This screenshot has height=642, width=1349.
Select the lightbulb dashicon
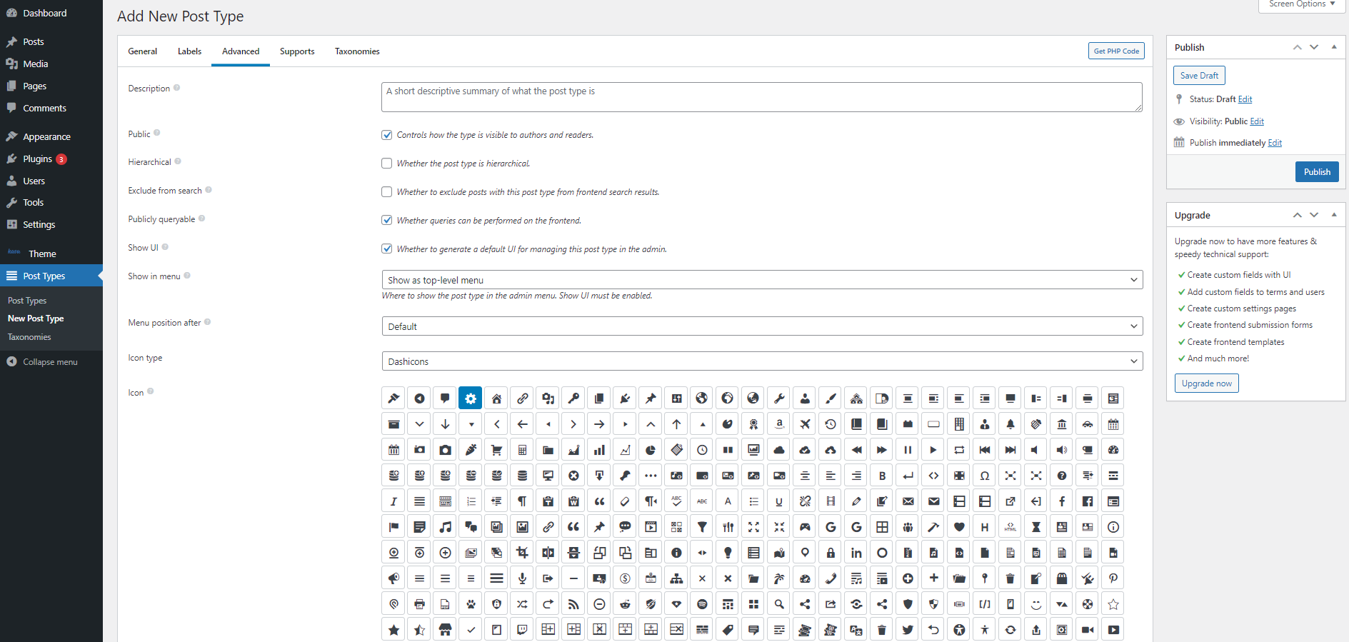click(728, 553)
